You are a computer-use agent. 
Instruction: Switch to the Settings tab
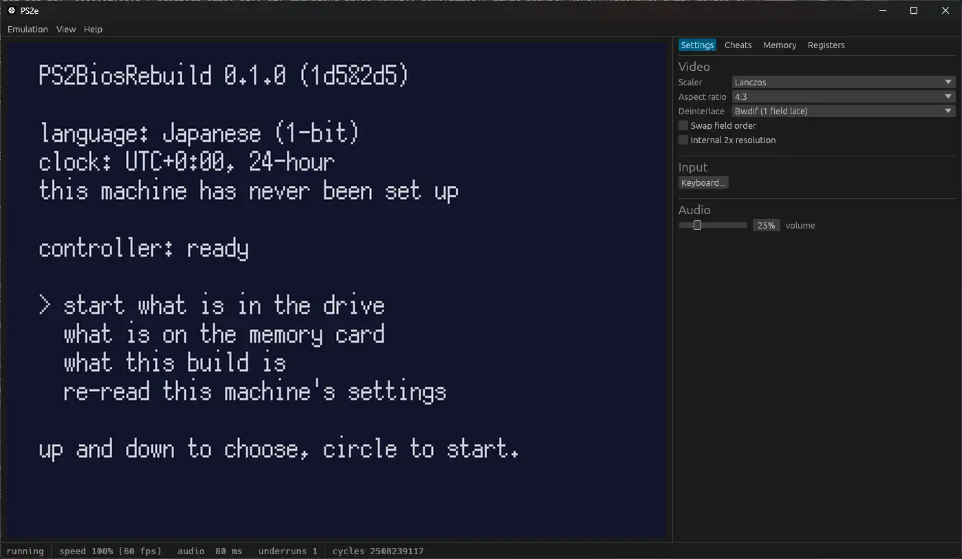[697, 45]
